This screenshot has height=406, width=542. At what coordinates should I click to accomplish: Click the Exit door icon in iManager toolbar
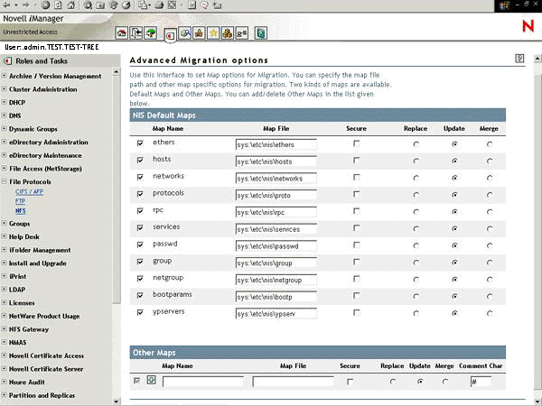(x=137, y=32)
